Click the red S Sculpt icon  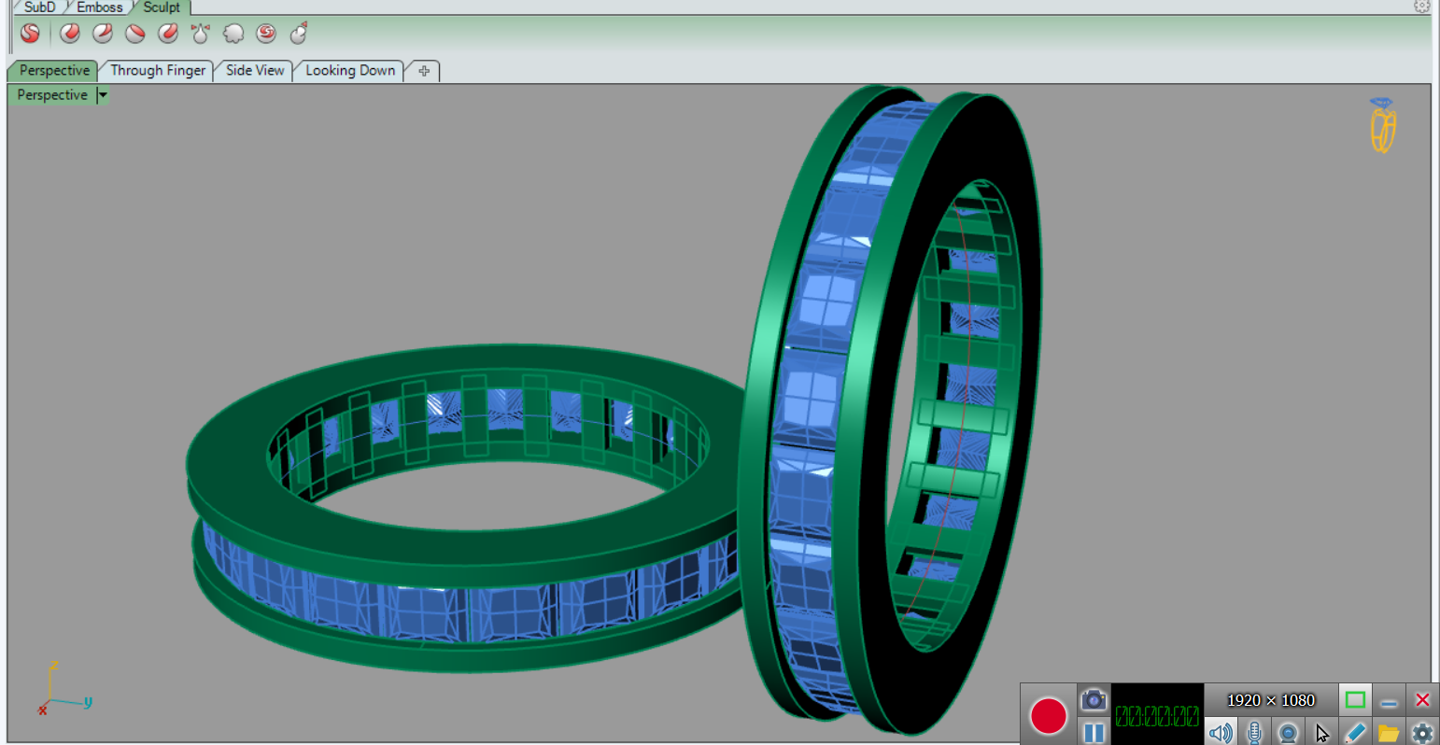pyautogui.click(x=30, y=34)
